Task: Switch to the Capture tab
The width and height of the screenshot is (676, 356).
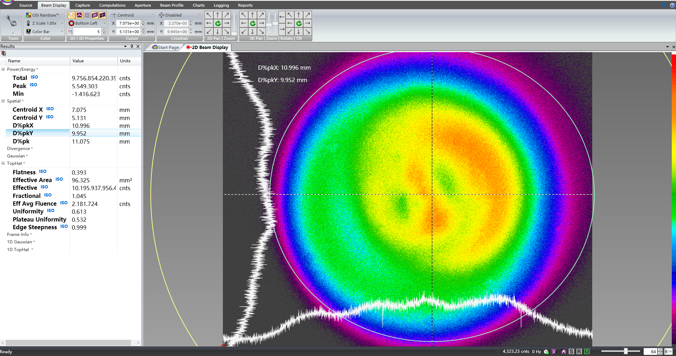Action: tap(82, 5)
